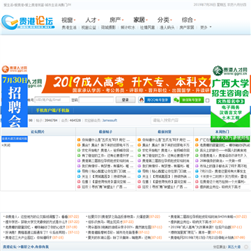
Task: Click the icon beside 狂欢 post in 最新回复
Action: pos(139,187)
